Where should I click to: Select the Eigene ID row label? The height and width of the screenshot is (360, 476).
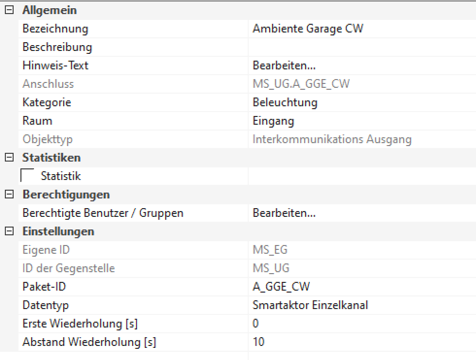pos(46,250)
